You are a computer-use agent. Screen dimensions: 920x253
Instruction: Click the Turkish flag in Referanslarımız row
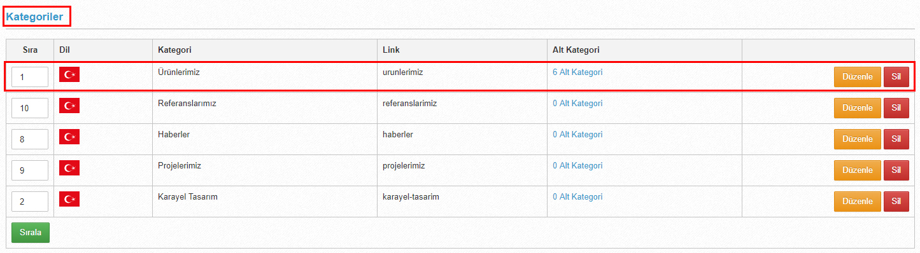pyautogui.click(x=69, y=106)
